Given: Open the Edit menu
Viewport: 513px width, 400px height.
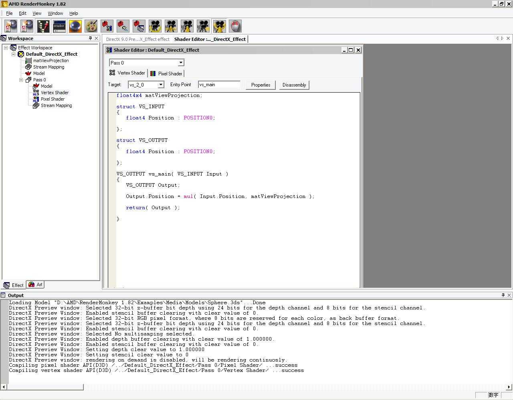Looking at the screenshot, I should point(22,13).
